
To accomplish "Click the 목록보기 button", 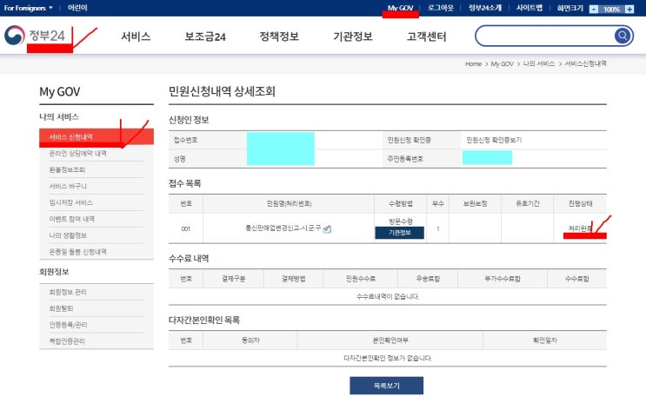I will [386, 386].
